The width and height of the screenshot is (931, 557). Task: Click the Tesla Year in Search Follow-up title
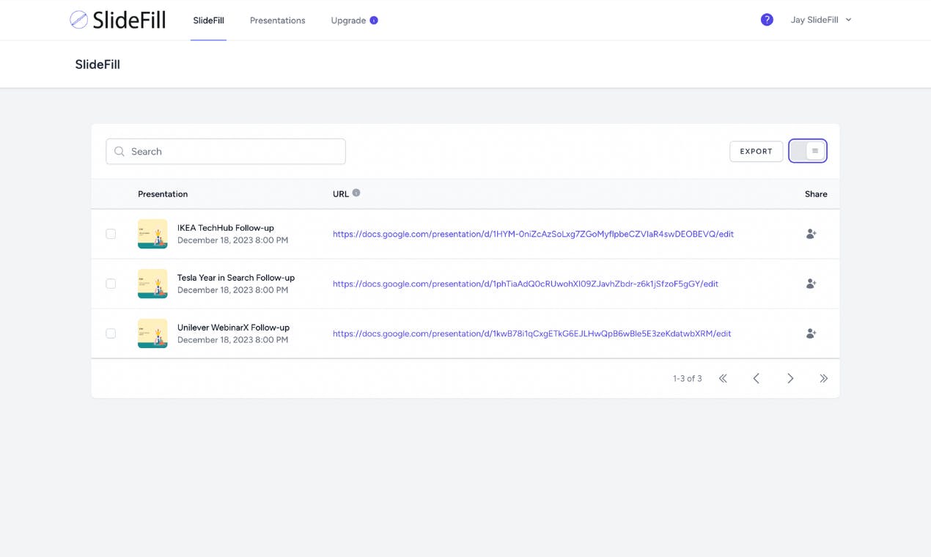tap(236, 278)
